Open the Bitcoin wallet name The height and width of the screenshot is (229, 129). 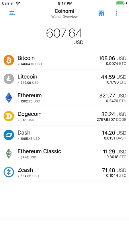26,58
